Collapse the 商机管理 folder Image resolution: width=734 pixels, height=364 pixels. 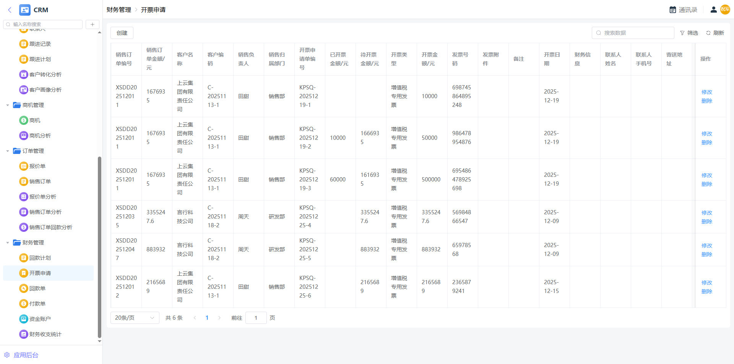[x=8, y=105]
